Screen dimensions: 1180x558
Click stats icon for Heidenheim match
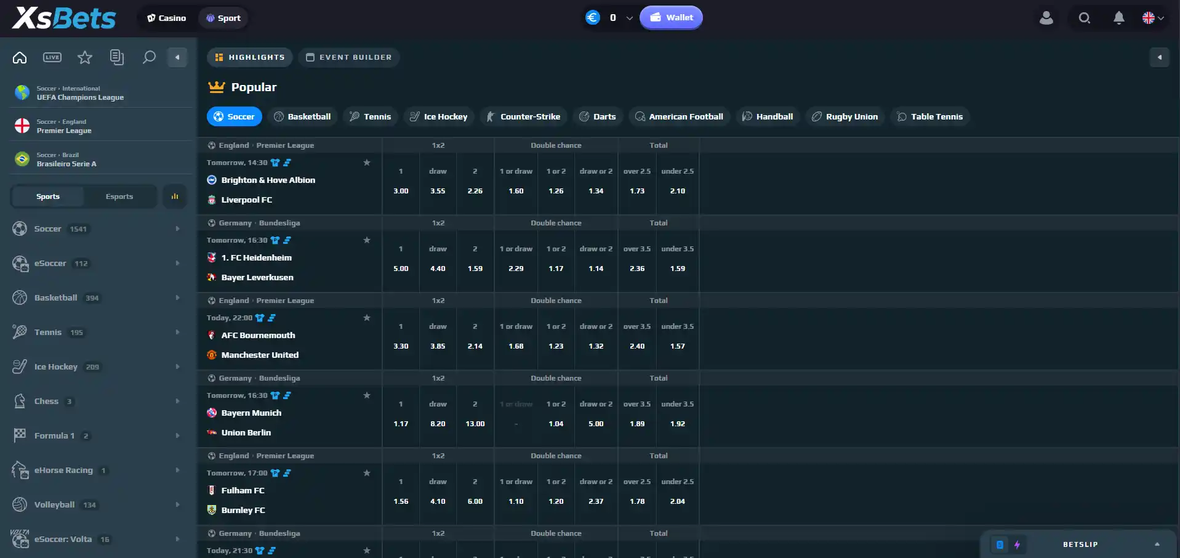[x=287, y=240]
